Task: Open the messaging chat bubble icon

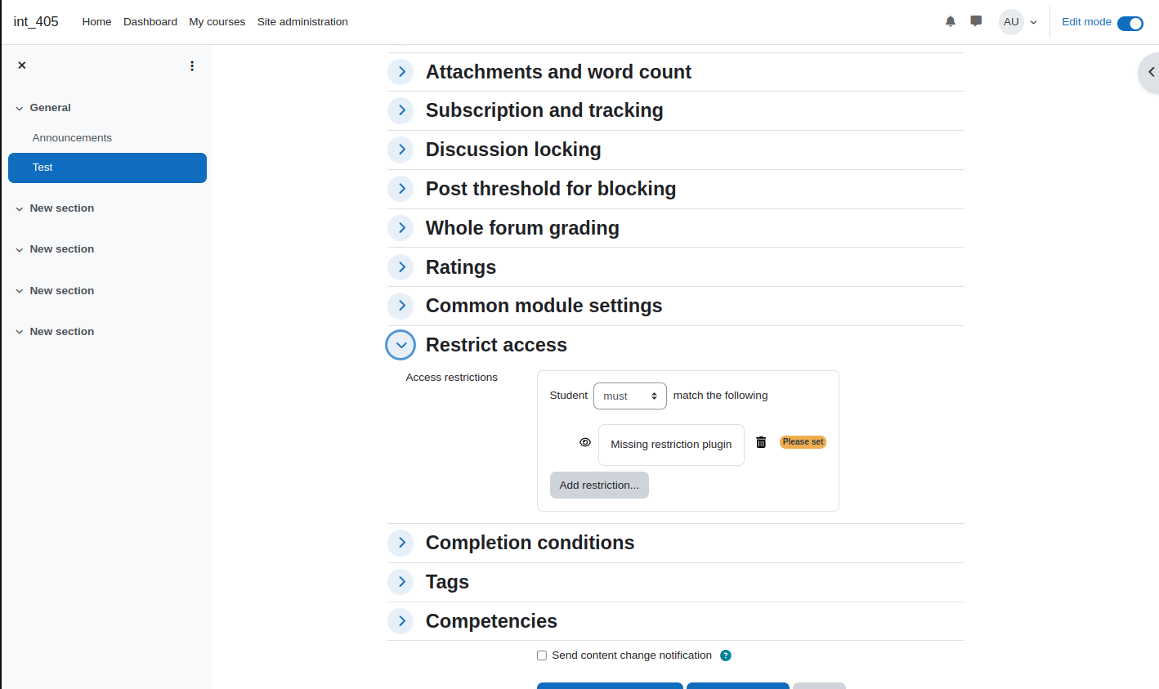Action: pyautogui.click(x=976, y=21)
